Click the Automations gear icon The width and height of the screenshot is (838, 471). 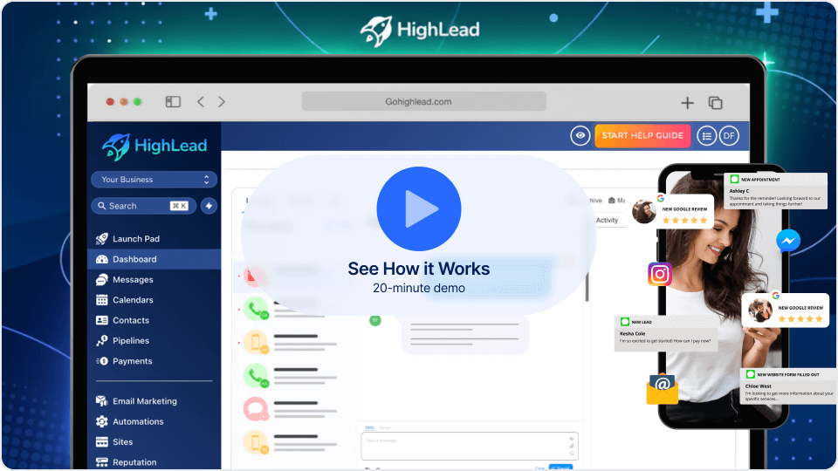(101, 421)
